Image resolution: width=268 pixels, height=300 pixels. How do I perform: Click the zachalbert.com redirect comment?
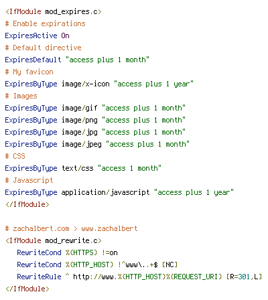tap(72, 228)
